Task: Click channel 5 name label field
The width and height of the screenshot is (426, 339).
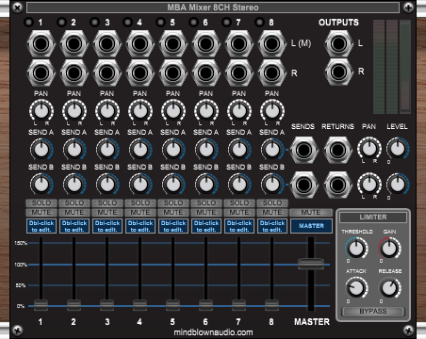Action: click(173, 226)
